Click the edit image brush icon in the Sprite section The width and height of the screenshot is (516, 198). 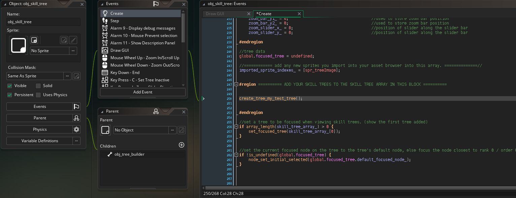73,40
